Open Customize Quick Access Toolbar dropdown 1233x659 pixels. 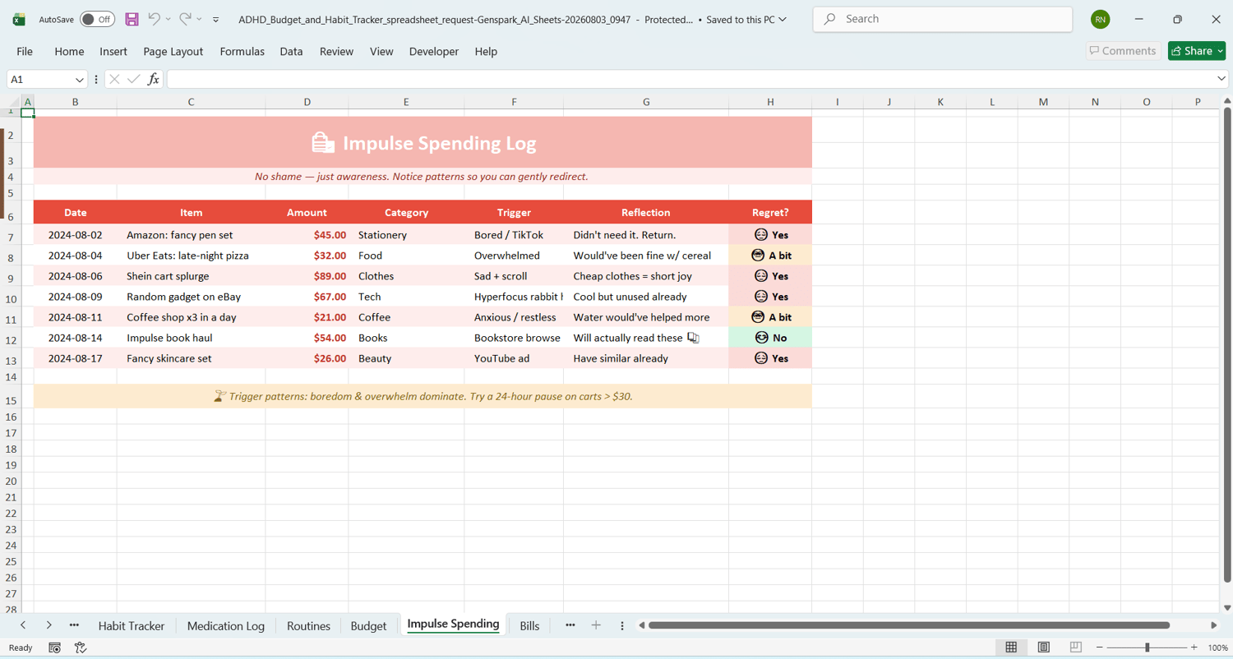tap(215, 19)
